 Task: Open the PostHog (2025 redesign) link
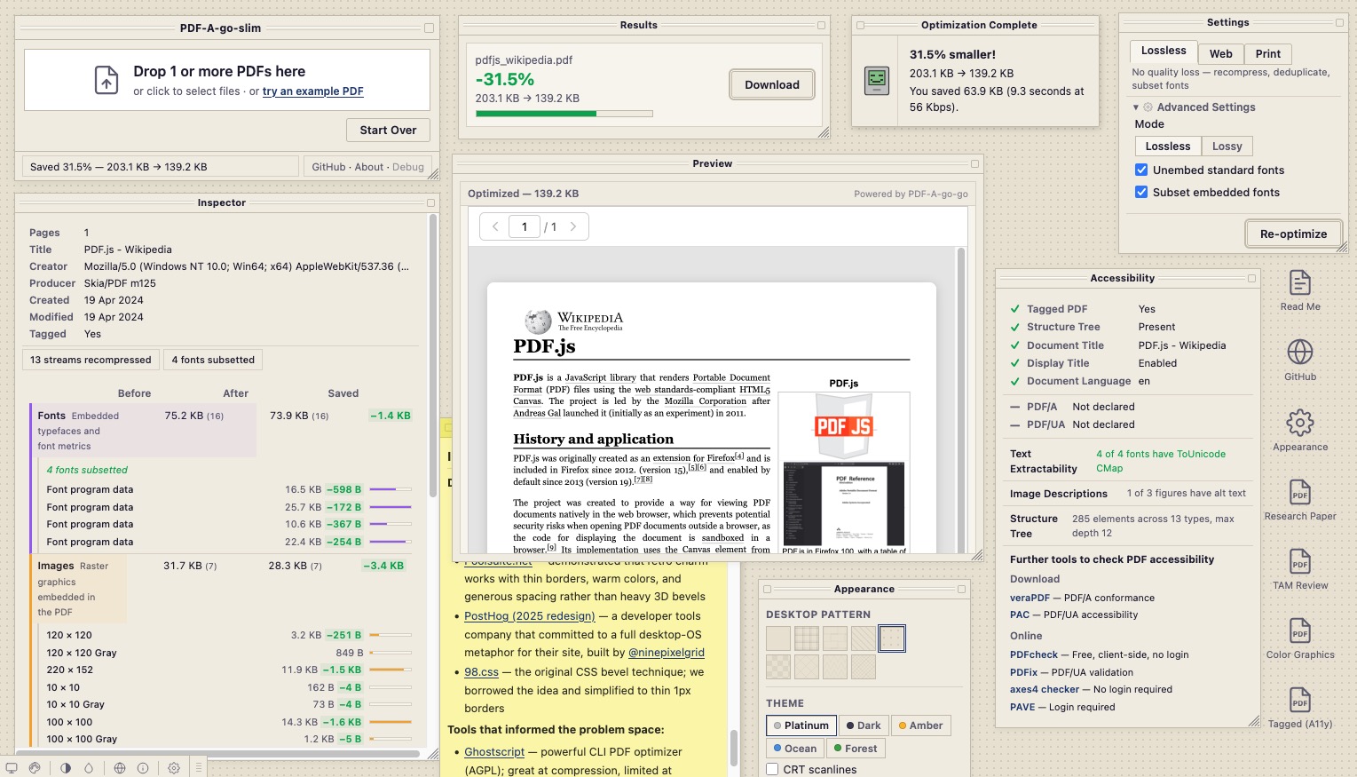[x=530, y=616]
